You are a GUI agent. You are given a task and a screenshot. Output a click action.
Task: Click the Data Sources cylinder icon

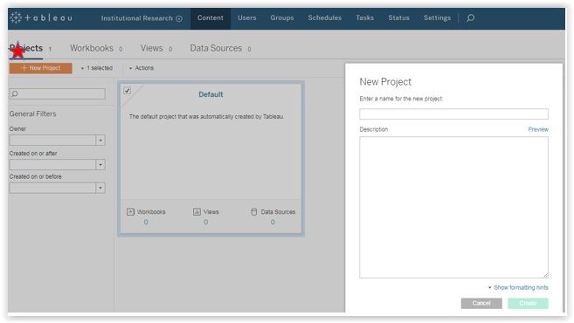254,212
